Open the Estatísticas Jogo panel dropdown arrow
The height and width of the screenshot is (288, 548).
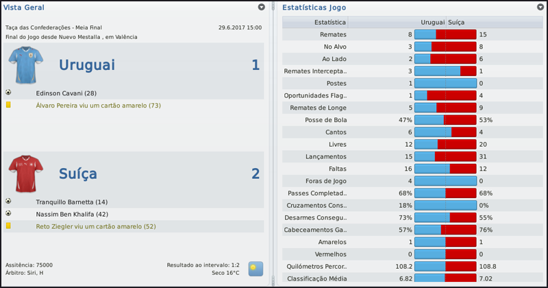pyautogui.click(x=540, y=7)
